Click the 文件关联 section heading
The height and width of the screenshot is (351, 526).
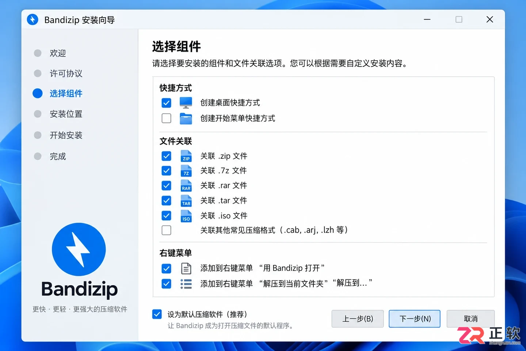click(176, 141)
